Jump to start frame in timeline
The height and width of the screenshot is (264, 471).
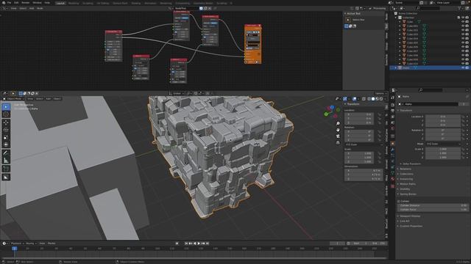pyautogui.click(x=186, y=243)
